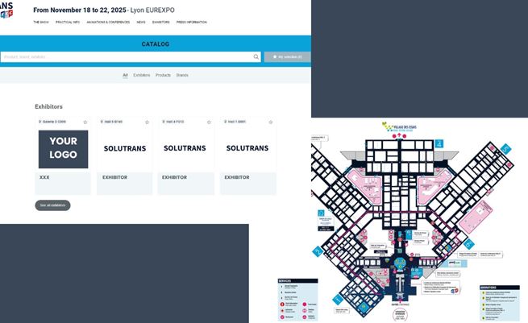Image resolution: width=528 pixels, height=323 pixels.
Task: Click hall 6 marker on floor plan
Action: pyautogui.click(x=468, y=244)
